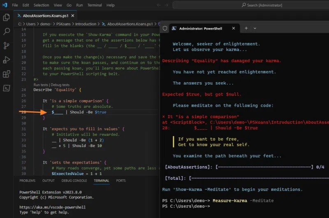Click 'C:' in the breadcrumb path

(x=20, y=24)
